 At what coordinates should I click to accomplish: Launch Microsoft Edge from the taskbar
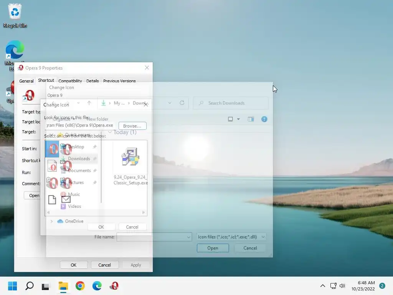[97, 286]
